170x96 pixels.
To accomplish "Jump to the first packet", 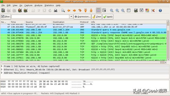I will coord(86,11).
